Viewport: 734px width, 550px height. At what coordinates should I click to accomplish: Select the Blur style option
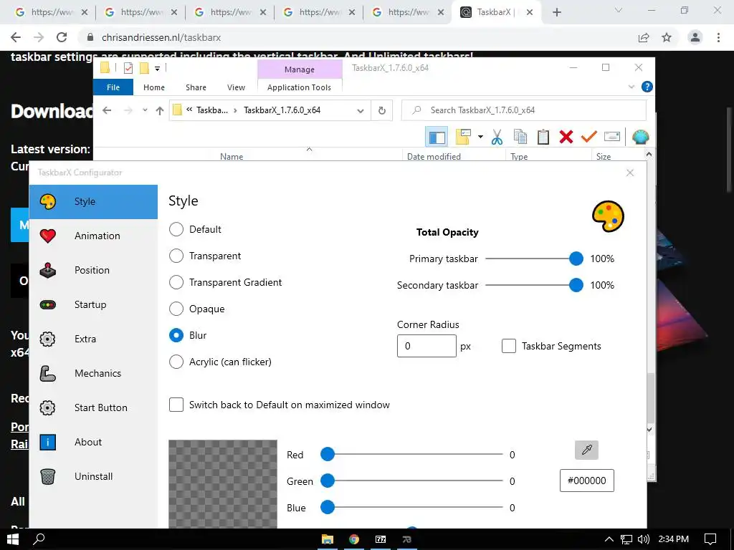tap(176, 335)
